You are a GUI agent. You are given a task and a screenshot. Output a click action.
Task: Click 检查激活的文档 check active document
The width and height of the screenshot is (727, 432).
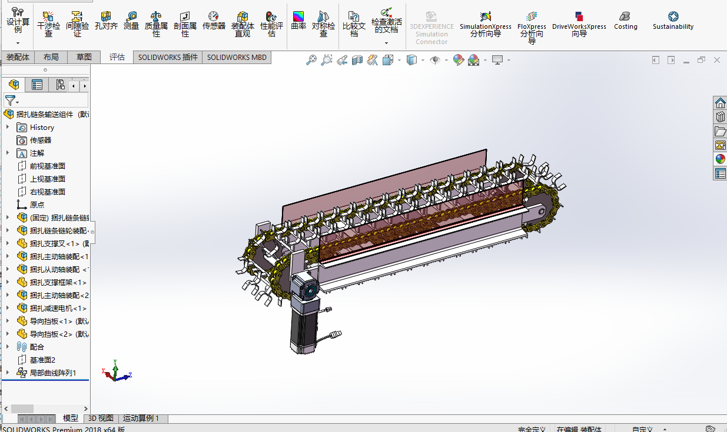pos(386,21)
